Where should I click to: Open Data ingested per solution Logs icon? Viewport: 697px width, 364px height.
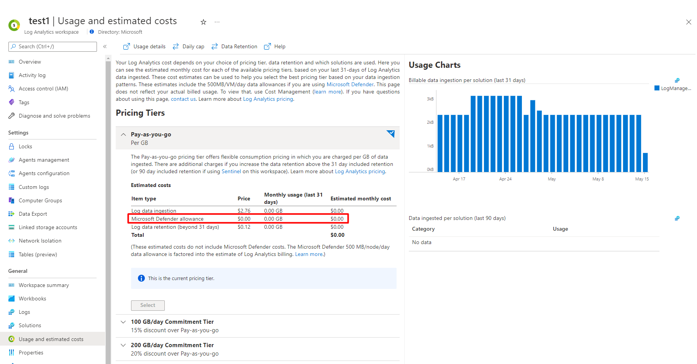click(677, 218)
